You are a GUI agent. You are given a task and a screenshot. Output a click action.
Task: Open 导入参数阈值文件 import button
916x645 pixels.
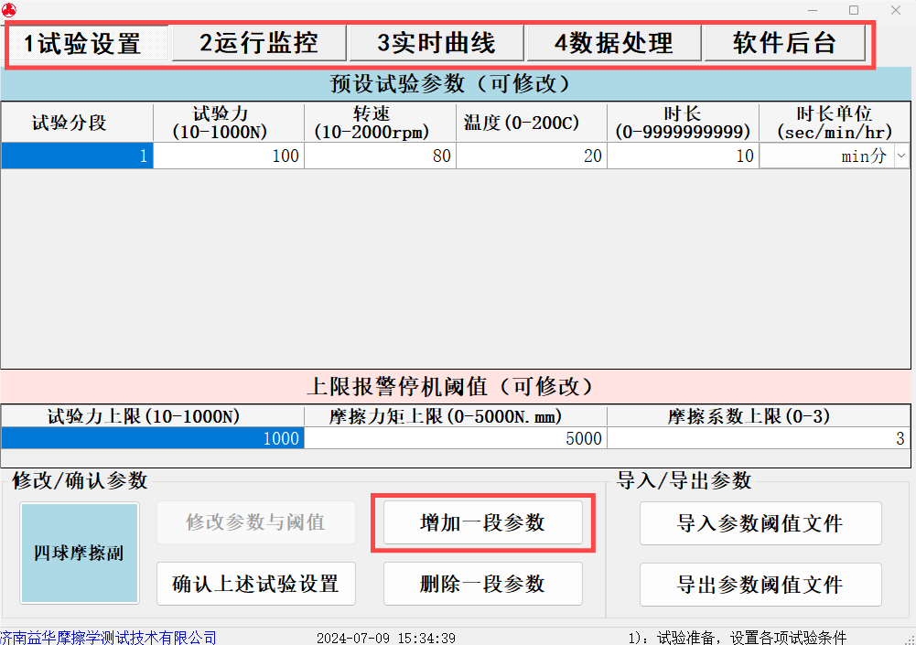pos(760,523)
